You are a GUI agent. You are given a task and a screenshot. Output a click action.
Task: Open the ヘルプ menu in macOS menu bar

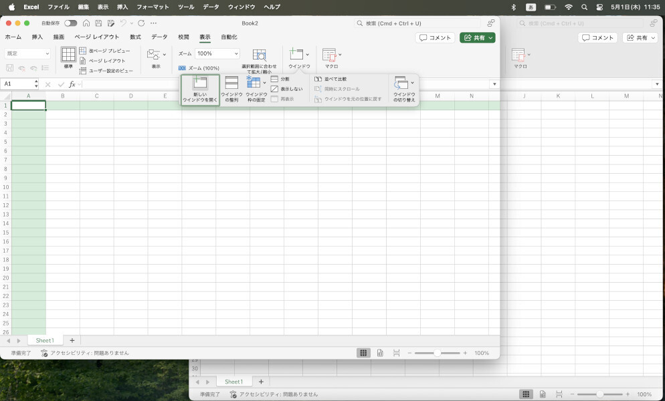(x=272, y=7)
